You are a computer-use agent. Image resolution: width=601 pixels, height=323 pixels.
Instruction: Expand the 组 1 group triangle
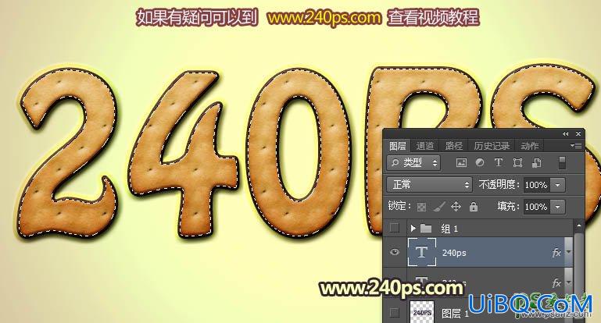pyautogui.click(x=413, y=229)
